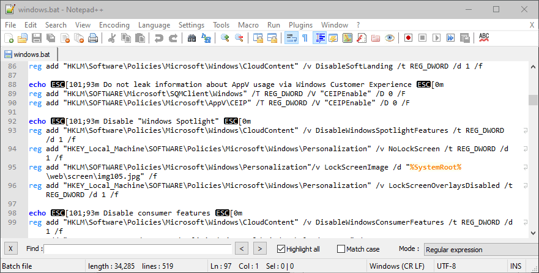The width and height of the screenshot is (539, 273).
Task: Open the Window menu
Action: click(x=335, y=25)
